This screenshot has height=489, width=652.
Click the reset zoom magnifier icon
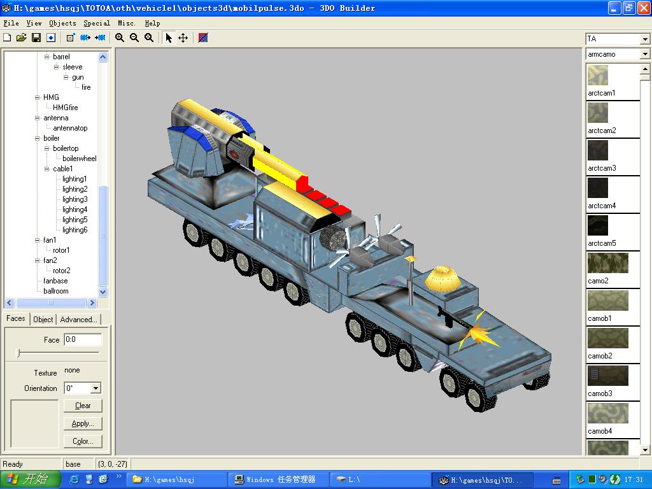click(x=149, y=38)
